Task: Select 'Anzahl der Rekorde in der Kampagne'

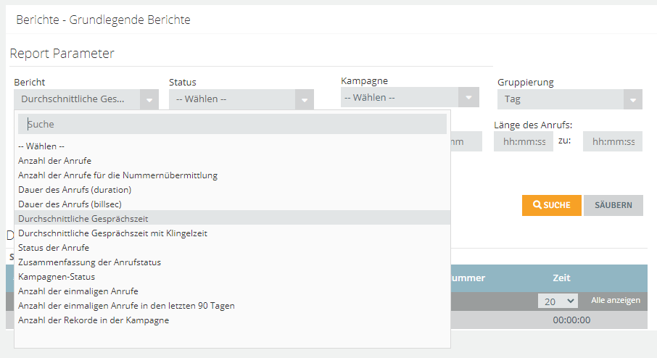Action: [x=232, y=320]
